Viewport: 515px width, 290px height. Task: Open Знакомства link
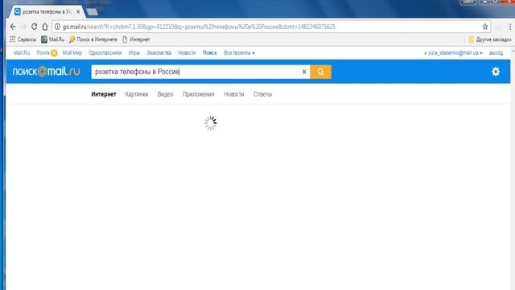click(159, 52)
